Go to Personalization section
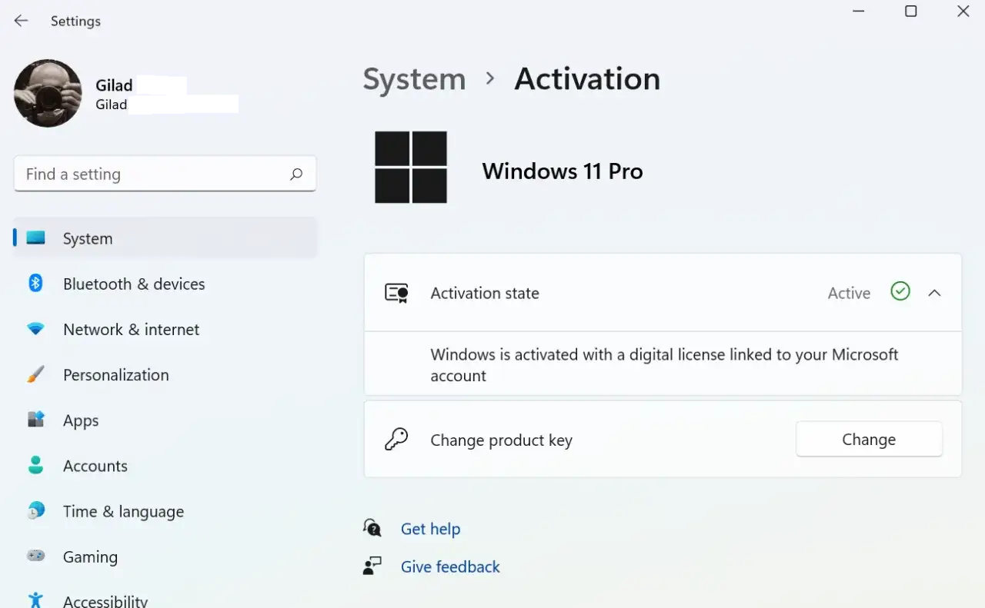Viewport: 985px width, 608px height. coord(115,374)
